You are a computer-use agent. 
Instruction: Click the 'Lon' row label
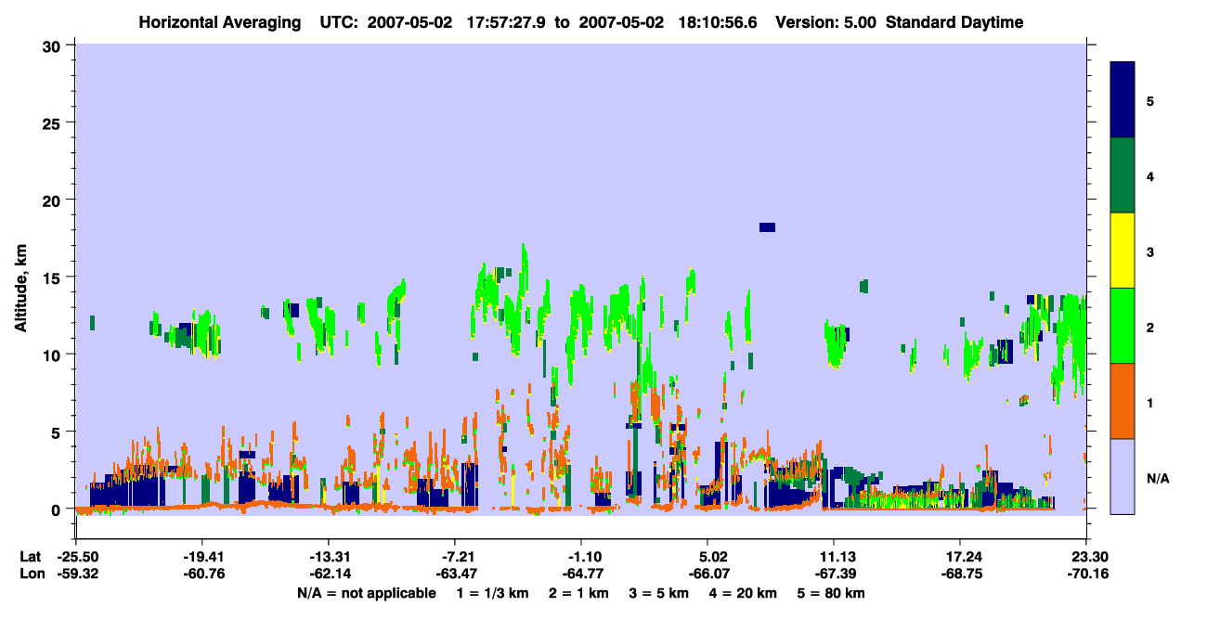pos(32,574)
